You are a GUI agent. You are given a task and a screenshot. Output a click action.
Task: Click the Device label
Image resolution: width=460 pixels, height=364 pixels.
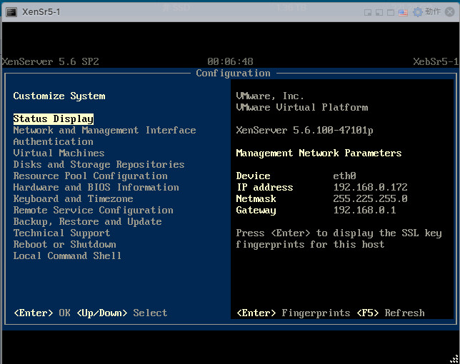(253, 176)
